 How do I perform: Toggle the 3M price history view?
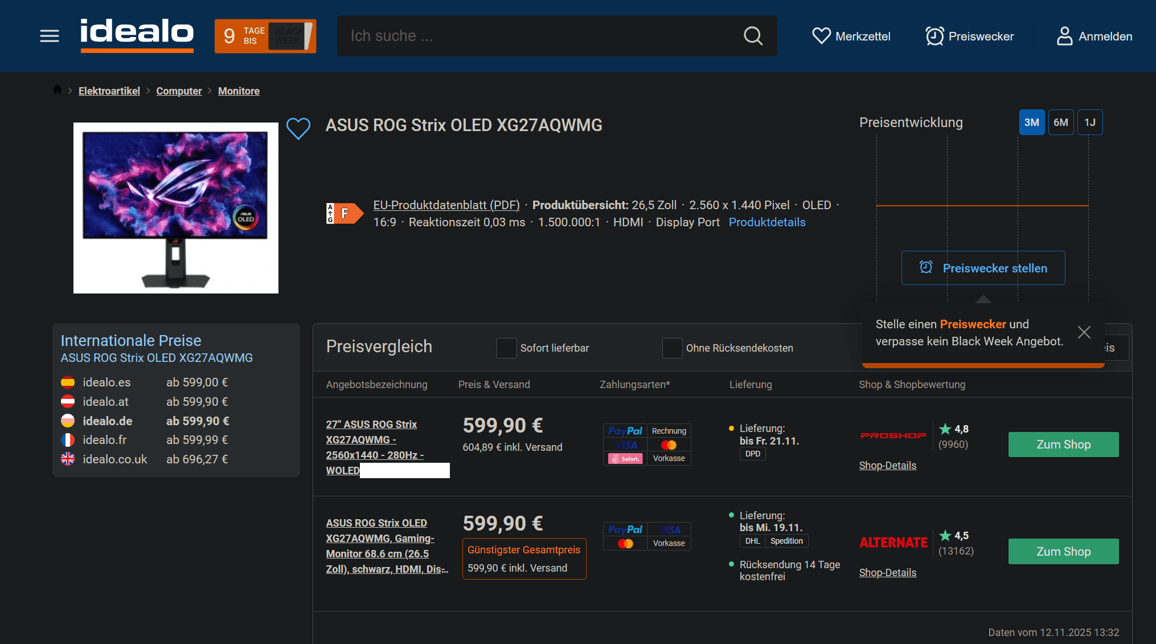[x=1032, y=122]
